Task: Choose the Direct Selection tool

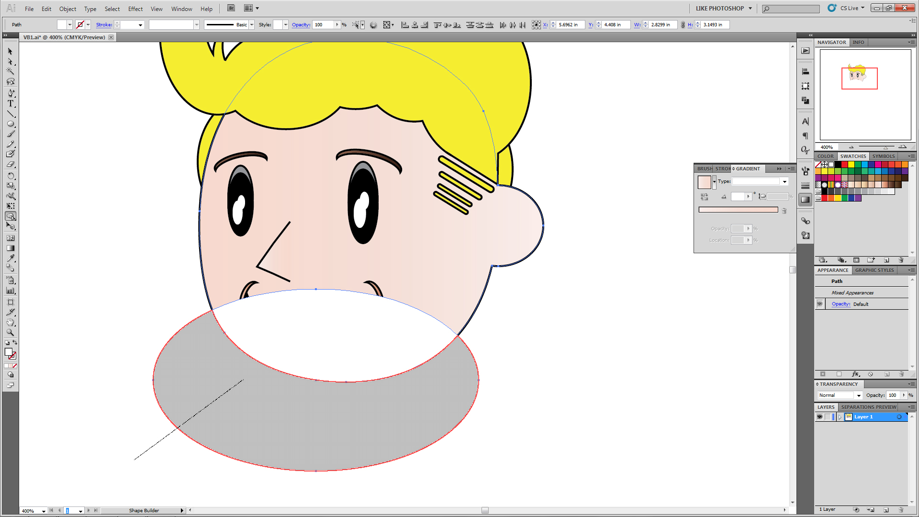Action: 10,61
